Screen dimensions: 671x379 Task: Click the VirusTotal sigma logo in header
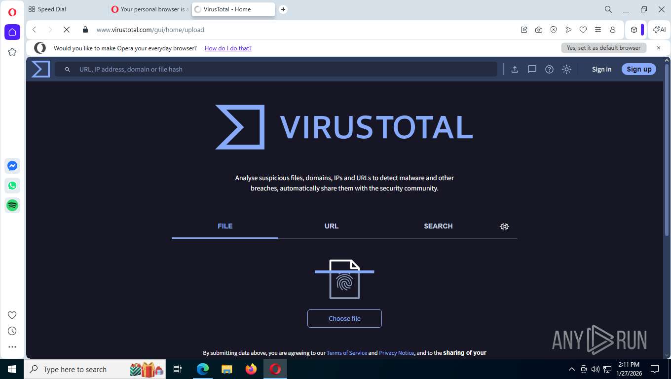(x=40, y=69)
